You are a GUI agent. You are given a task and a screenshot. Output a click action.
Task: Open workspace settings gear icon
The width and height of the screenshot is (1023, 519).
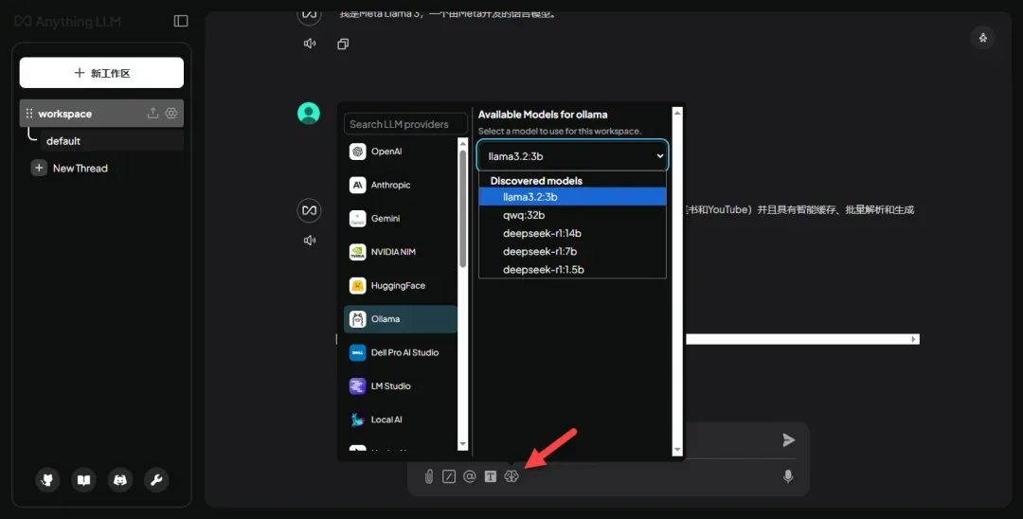[170, 113]
